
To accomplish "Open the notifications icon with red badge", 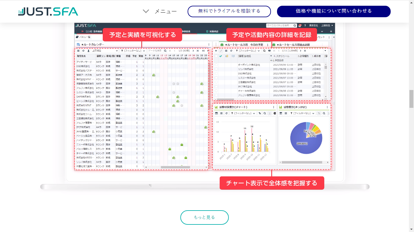I will tap(300, 26).
